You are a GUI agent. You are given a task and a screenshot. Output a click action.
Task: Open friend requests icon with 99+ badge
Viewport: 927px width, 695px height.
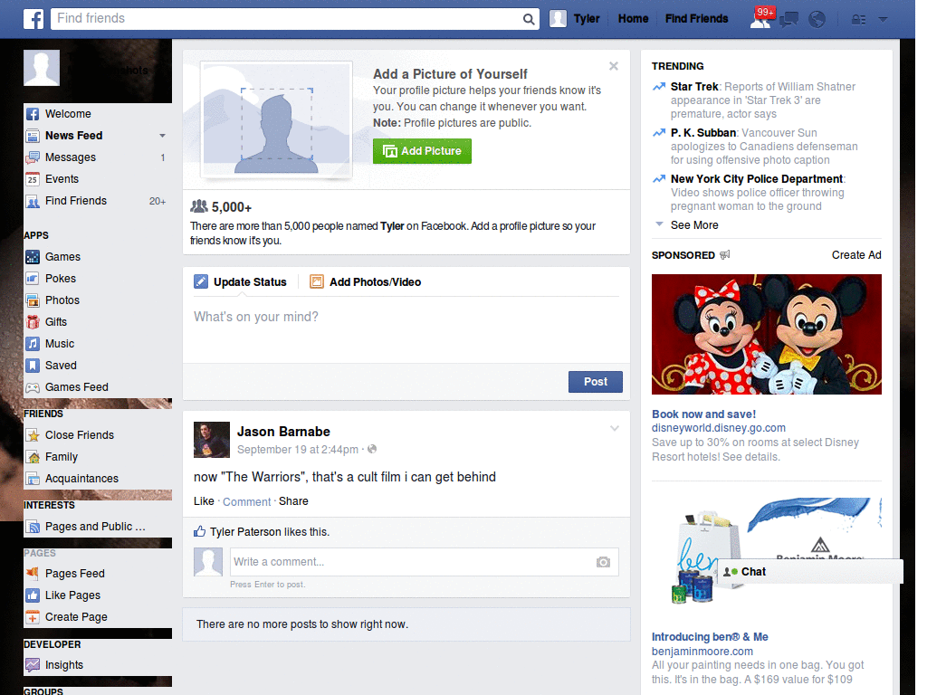[x=760, y=19]
